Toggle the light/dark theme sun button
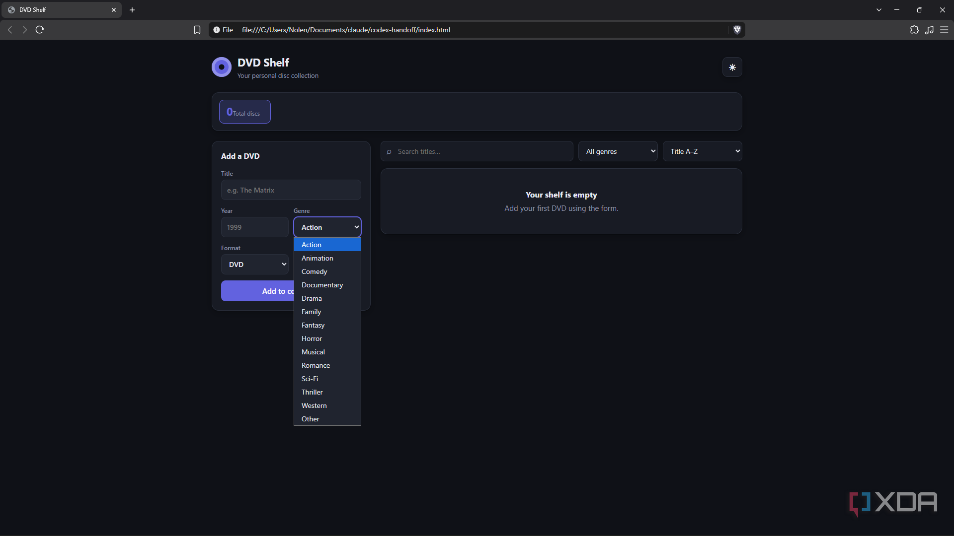 [732, 67]
